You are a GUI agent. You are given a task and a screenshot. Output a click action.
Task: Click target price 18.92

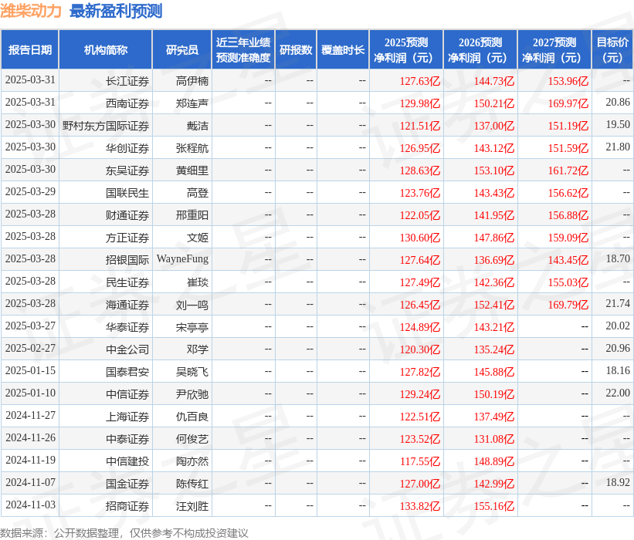pyautogui.click(x=618, y=482)
